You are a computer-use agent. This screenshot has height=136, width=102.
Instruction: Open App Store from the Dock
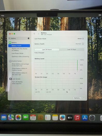click(x=85, y=118)
